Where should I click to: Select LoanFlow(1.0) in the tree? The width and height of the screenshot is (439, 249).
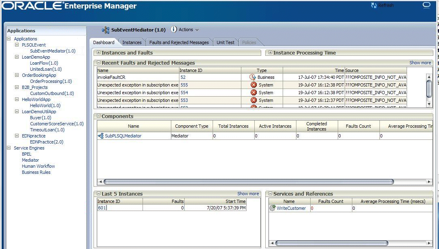(44, 63)
